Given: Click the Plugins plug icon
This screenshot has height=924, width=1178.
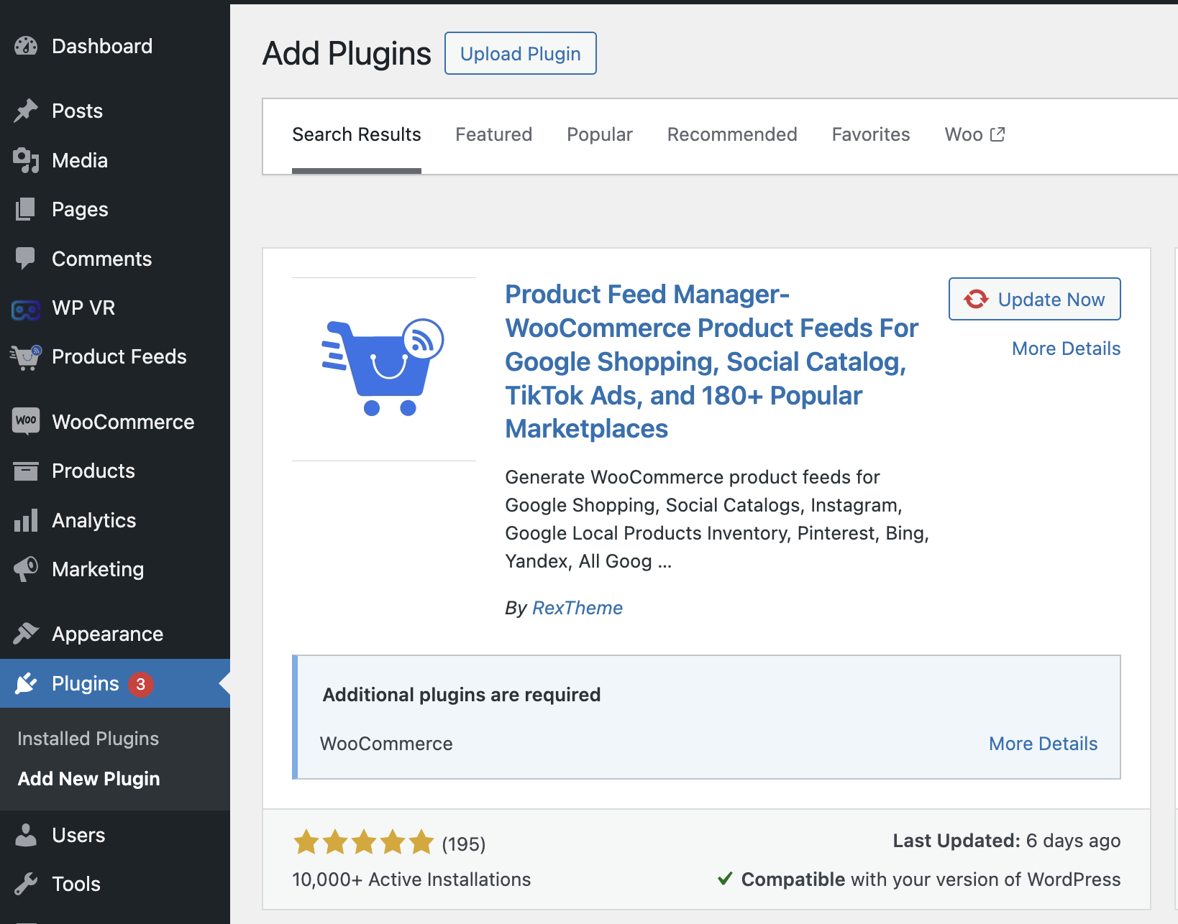Looking at the screenshot, I should 26,683.
